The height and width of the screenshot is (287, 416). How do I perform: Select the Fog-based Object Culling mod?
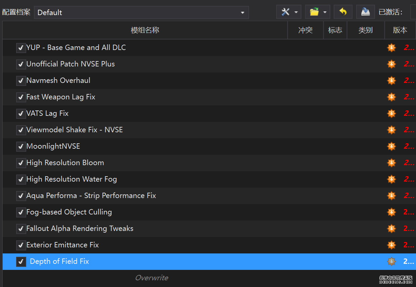point(69,212)
